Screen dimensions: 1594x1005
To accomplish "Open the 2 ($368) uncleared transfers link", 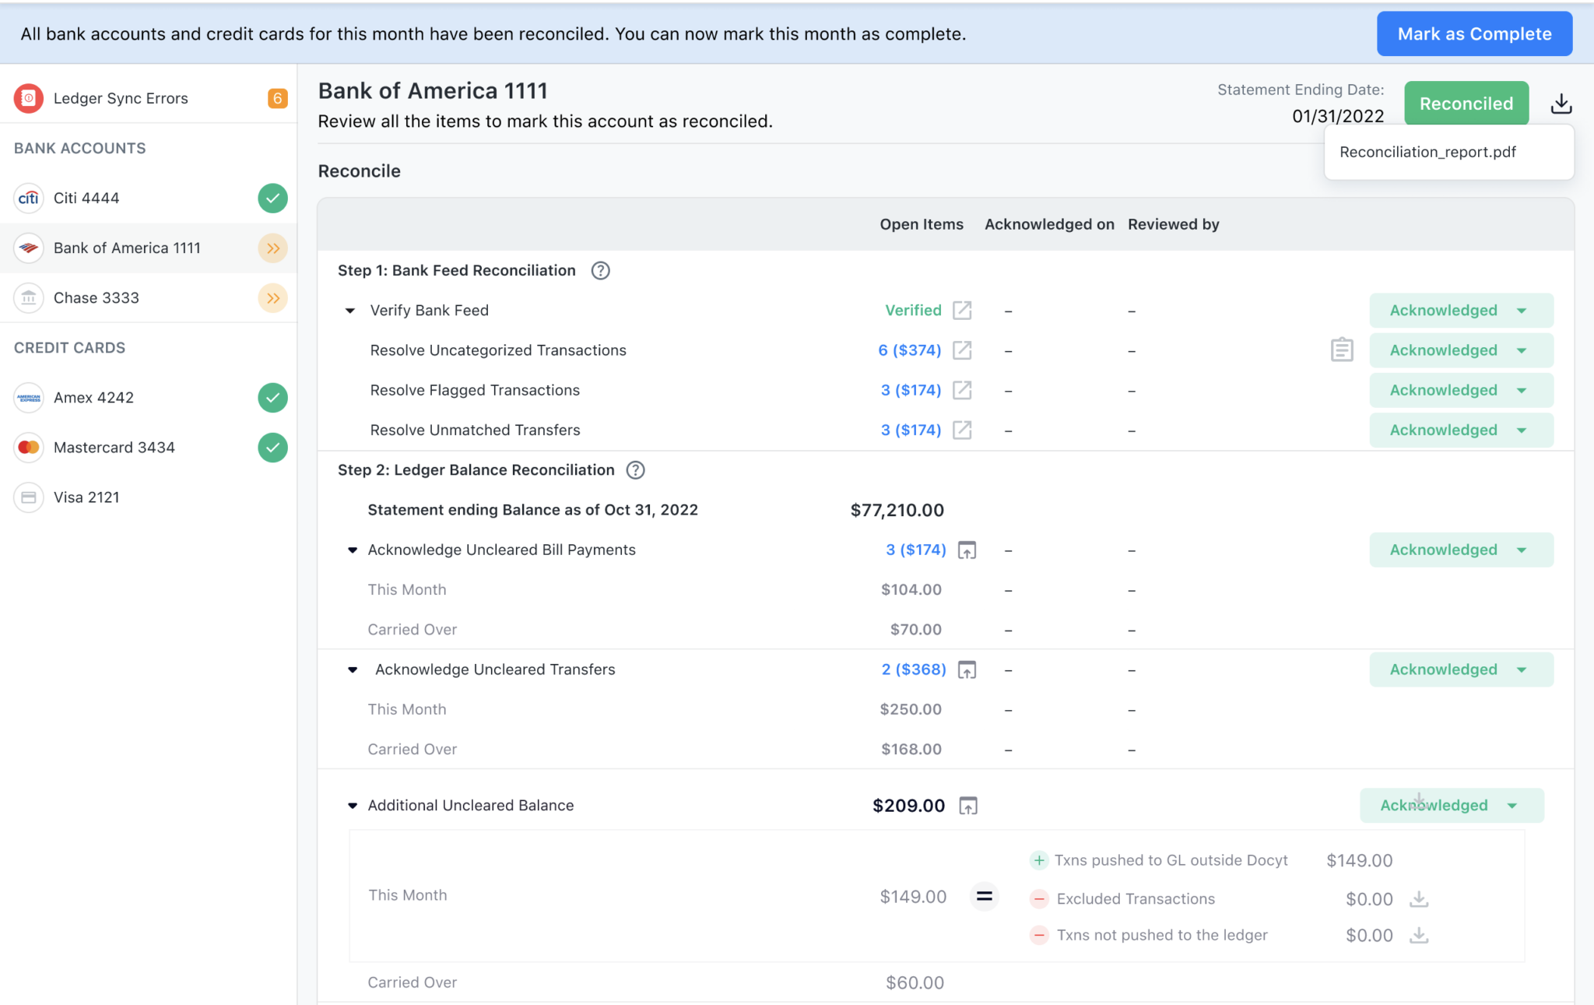I will point(914,669).
